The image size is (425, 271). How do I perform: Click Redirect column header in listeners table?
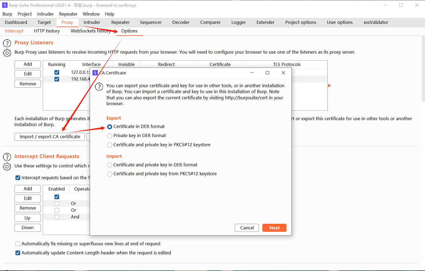point(166,64)
